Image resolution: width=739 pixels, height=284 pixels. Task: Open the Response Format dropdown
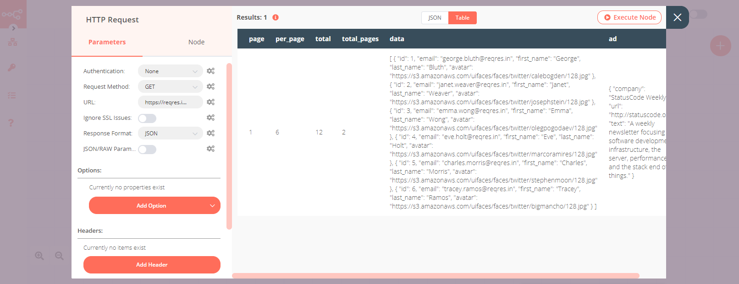[x=170, y=133]
